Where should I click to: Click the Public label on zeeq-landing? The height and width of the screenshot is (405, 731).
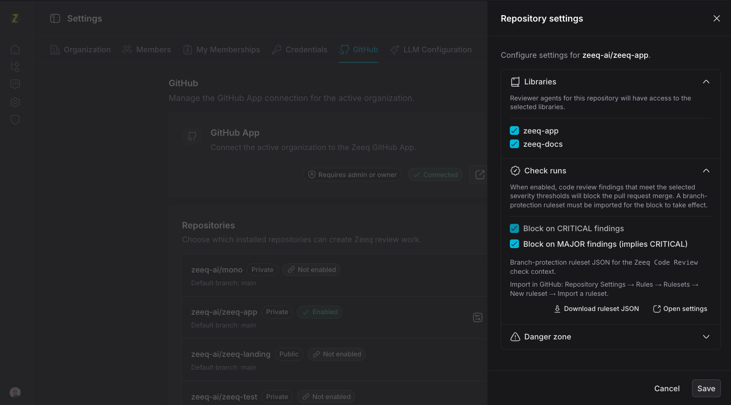pyautogui.click(x=289, y=354)
